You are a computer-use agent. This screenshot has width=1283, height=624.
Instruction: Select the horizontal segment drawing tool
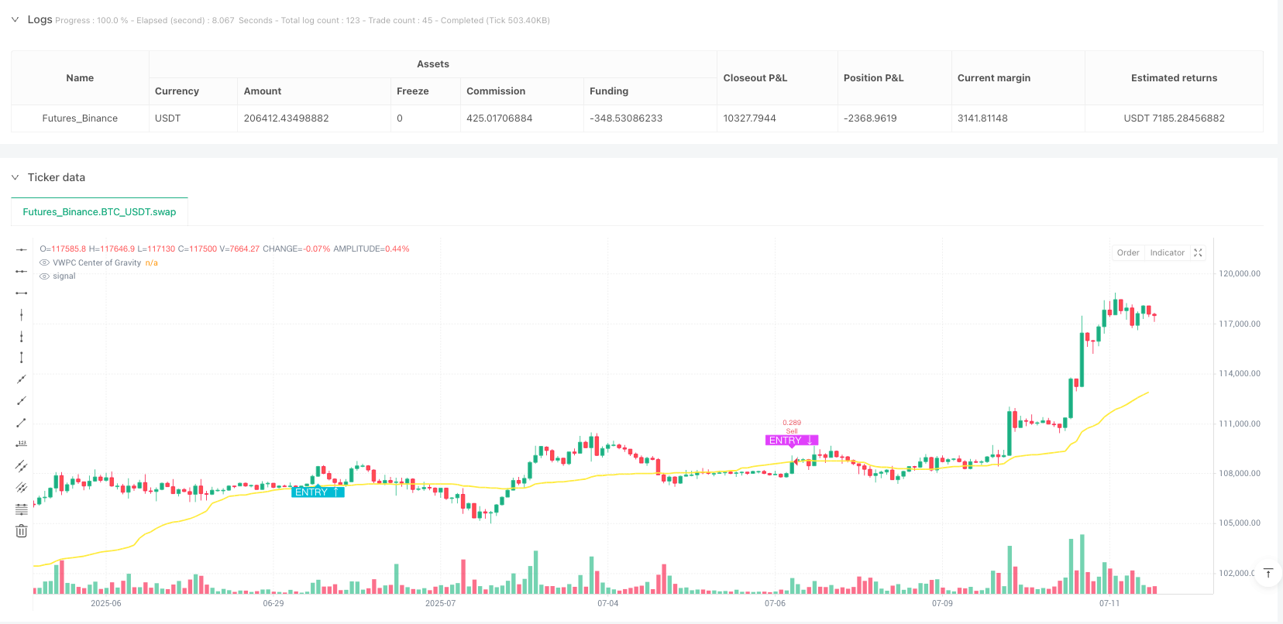click(x=22, y=293)
